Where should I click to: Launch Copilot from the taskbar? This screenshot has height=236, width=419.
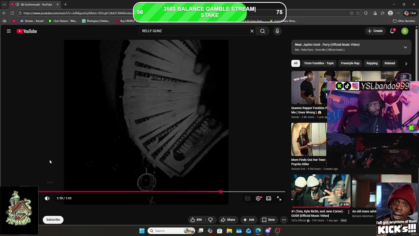pos(210,231)
